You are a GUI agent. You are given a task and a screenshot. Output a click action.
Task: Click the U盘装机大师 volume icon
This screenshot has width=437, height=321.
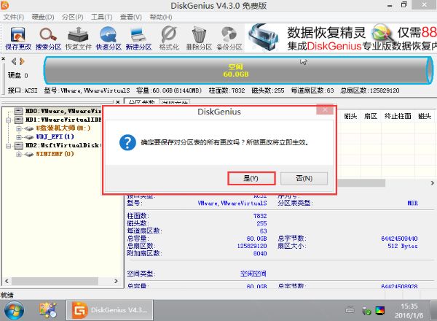(28, 128)
